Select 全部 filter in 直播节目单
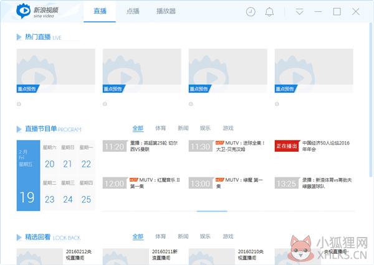374x265 pixels. coord(138,128)
